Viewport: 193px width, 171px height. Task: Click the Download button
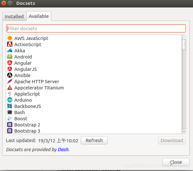click(x=172, y=140)
